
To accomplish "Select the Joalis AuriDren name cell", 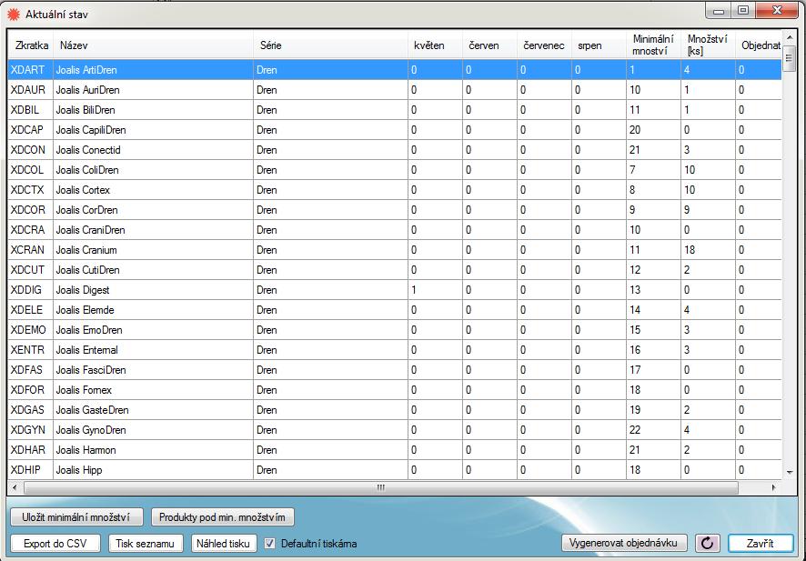I will pyautogui.click(x=153, y=90).
